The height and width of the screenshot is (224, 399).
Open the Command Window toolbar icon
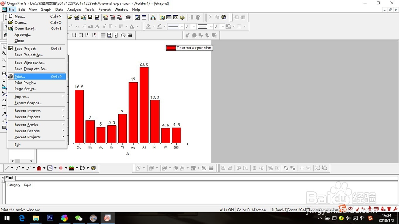(x=176, y=17)
